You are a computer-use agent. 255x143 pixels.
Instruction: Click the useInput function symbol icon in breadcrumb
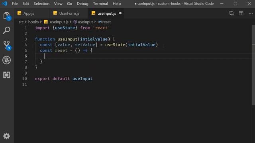pyautogui.click(x=75, y=22)
